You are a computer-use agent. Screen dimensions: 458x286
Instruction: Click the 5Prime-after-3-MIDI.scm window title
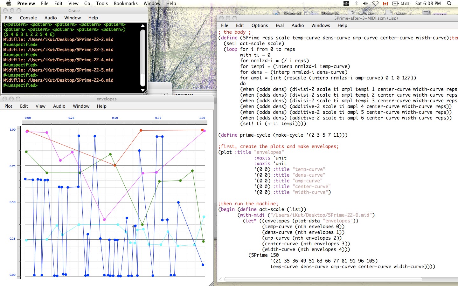[x=366, y=18]
